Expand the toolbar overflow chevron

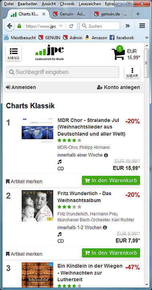tap(128, 26)
